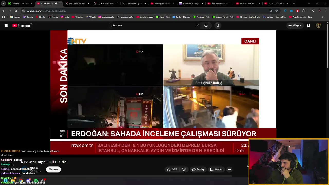This screenshot has width=329, height=185.
Task: Open the Twitter bookmark
Action: coord(53,17)
